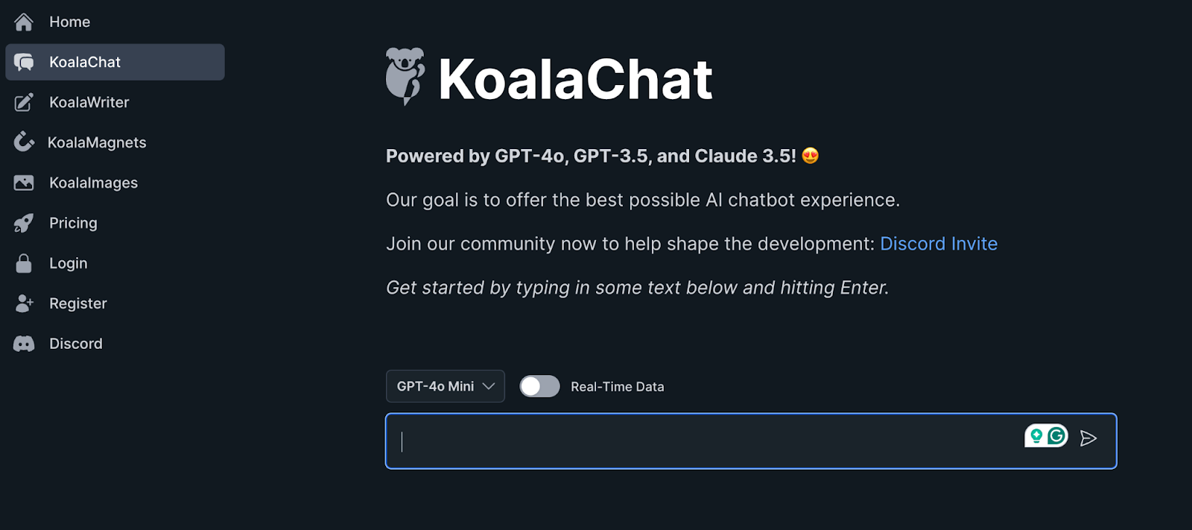This screenshot has width=1192, height=530.
Task: Click the Home house icon
Action: tap(24, 22)
